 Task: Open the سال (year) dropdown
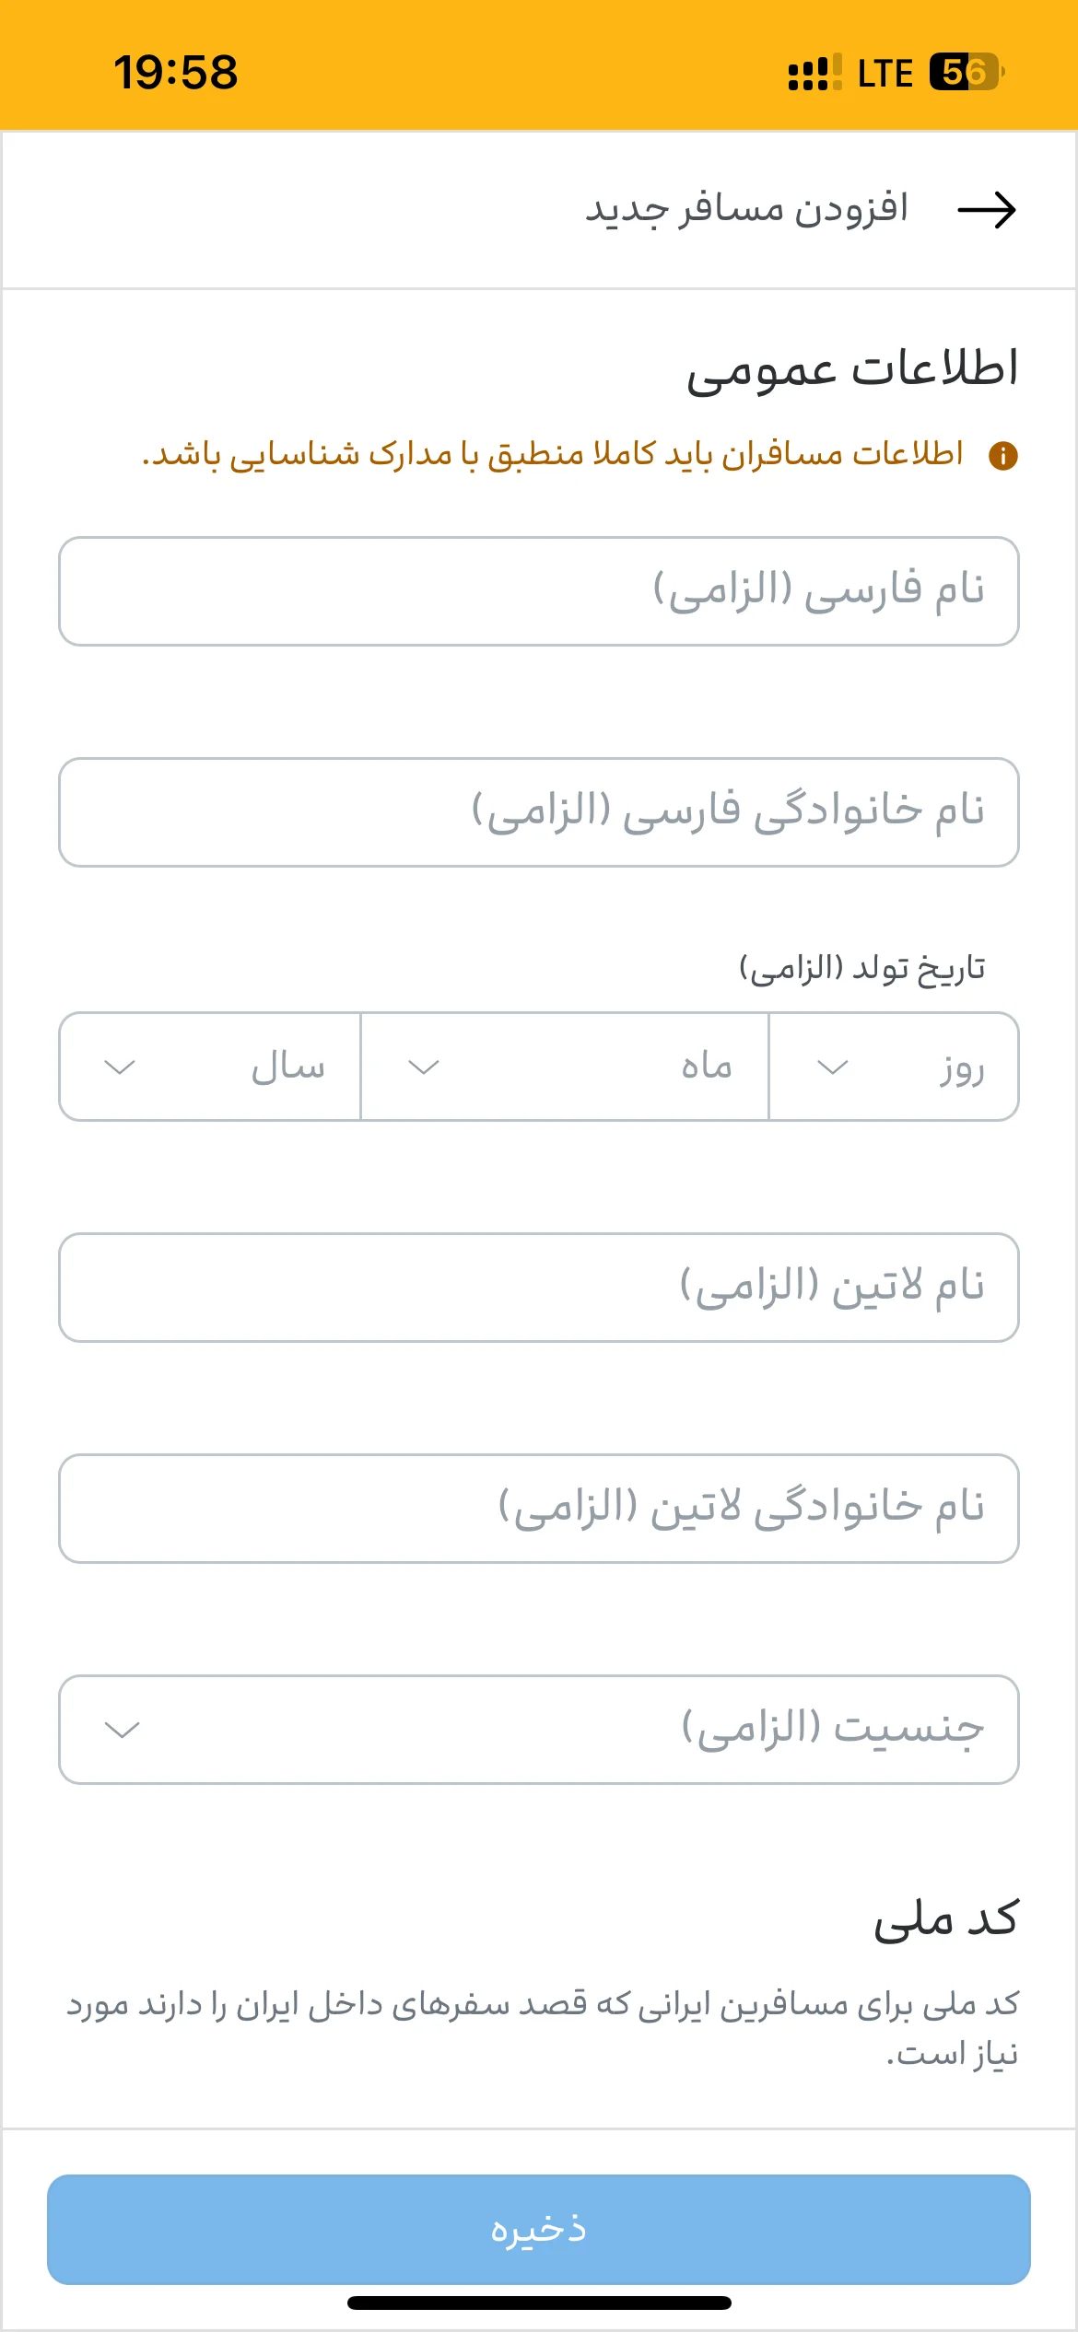[210, 1067]
